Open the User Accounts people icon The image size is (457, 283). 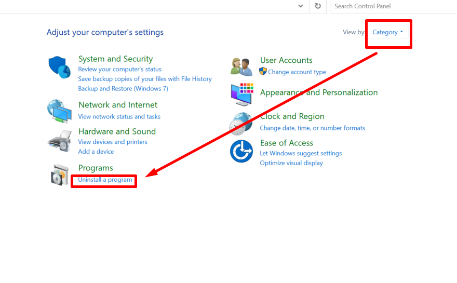click(x=241, y=67)
